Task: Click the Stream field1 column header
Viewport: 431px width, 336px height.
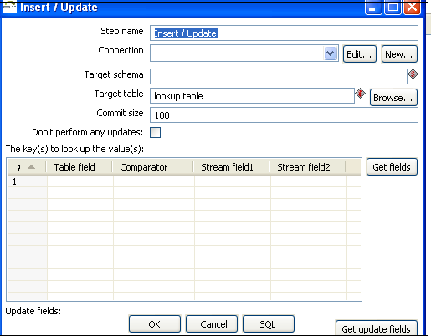Action: point(232,167)
